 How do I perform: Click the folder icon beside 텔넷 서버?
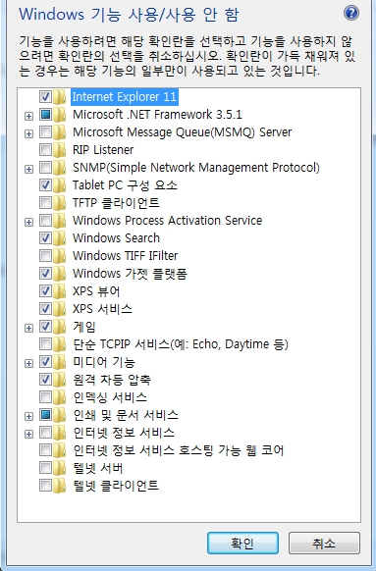click(59, 468)
